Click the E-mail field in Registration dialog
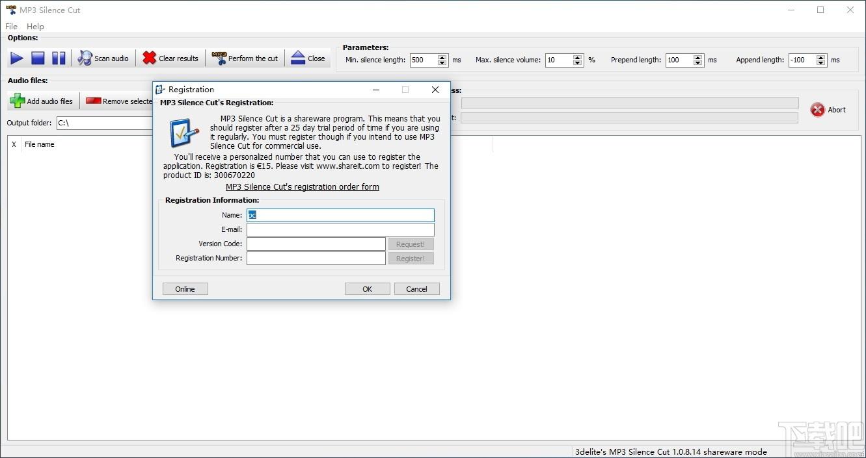 [340, 229]
